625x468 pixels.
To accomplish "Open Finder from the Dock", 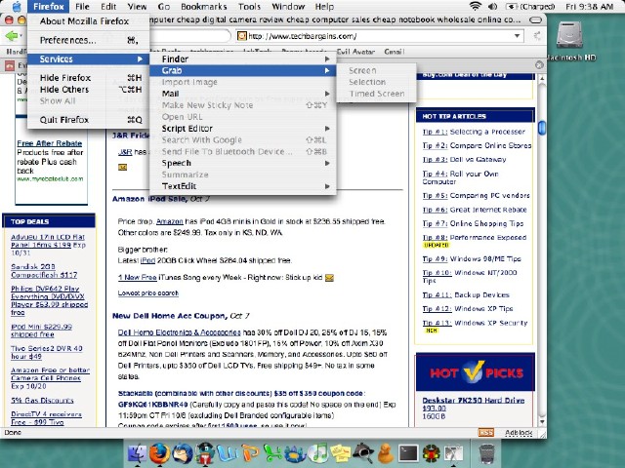I will coord(138,453).
